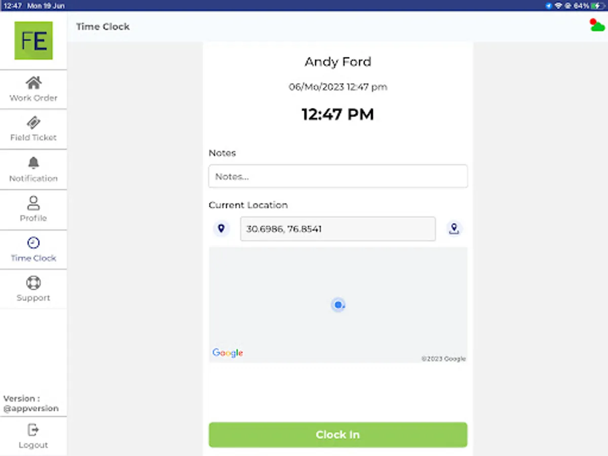Click the FE app logo

click(33, 41)
